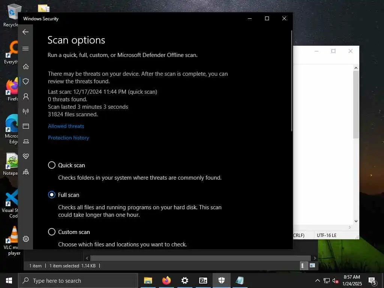The image size is (384, 288).
Task: Open Firewall & network protection antenna icon
Action: pyautogui.click(x=26, y=111)
